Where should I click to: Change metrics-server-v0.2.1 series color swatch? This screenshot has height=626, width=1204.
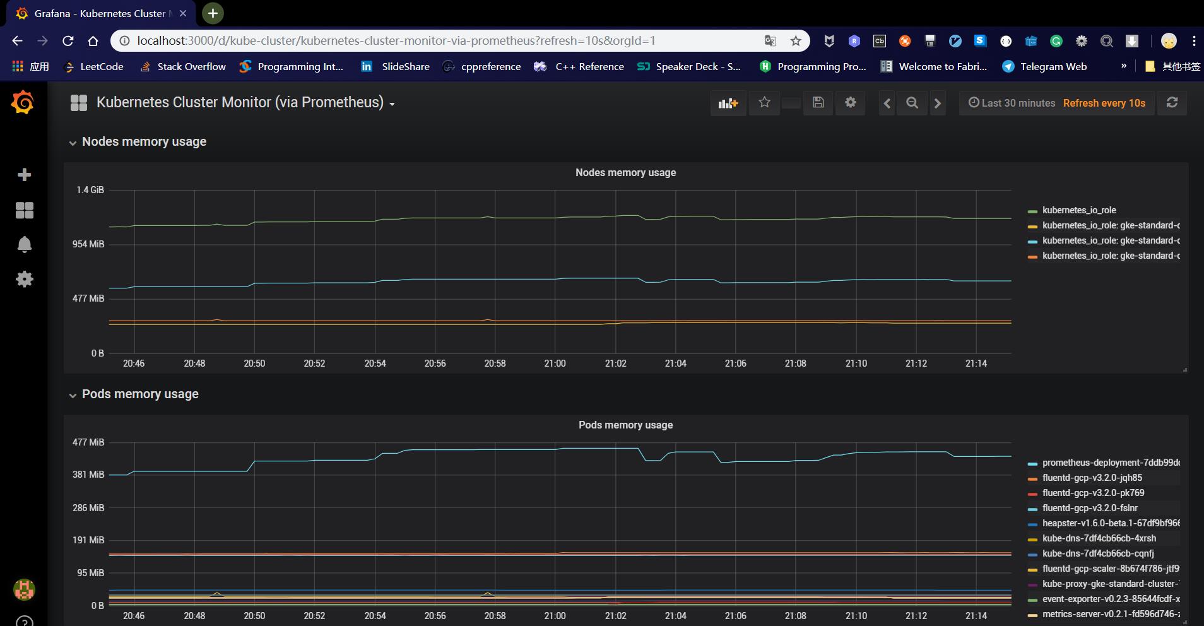tap(1032, 615)
